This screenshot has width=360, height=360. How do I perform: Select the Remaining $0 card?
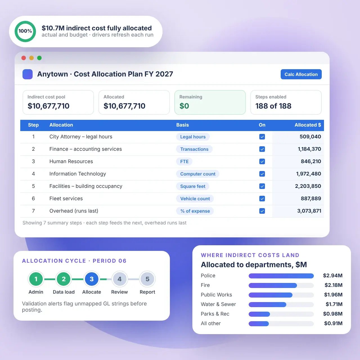[x=210, y=102]
